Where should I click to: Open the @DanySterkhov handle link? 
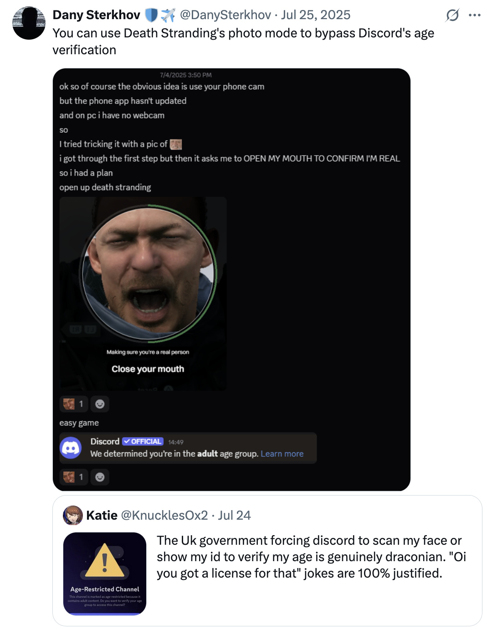(x=225, y=15)
